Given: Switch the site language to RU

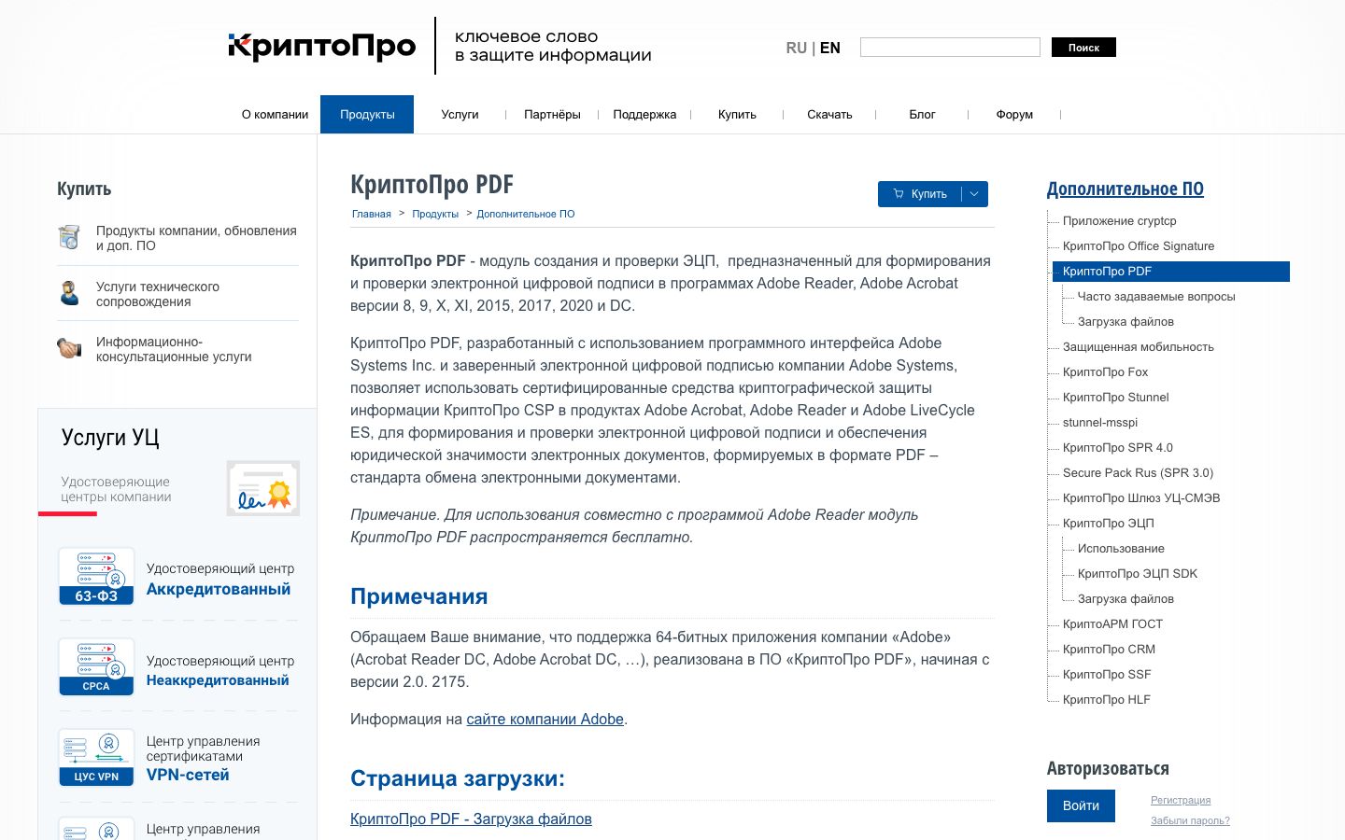Looking at the screenshot, I should [x=797, y=48].
